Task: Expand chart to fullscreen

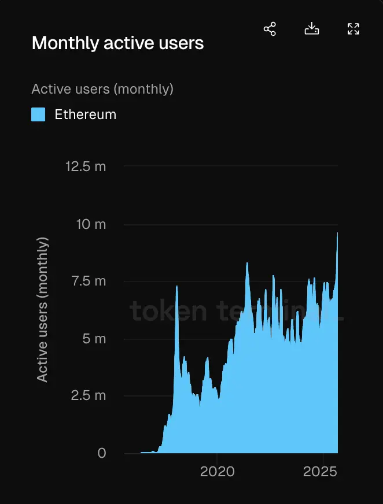Action: [353, 29]
